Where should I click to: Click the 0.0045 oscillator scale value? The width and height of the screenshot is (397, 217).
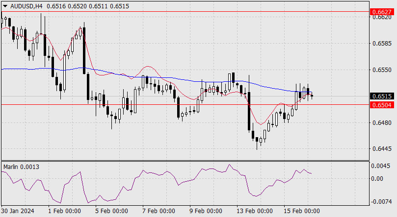point(380,166)
